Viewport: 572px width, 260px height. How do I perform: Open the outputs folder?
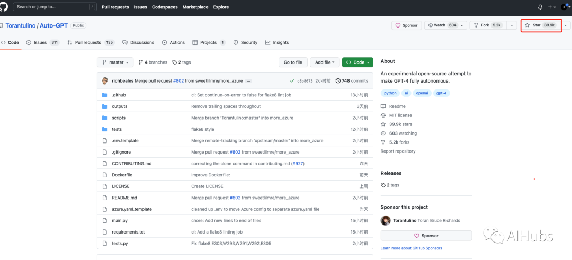[x=119, y=106]
